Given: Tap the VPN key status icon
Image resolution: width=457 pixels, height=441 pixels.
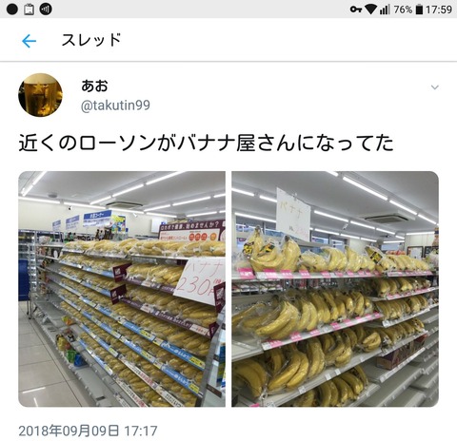Looking at the screenshot, I should click(356, 10).
